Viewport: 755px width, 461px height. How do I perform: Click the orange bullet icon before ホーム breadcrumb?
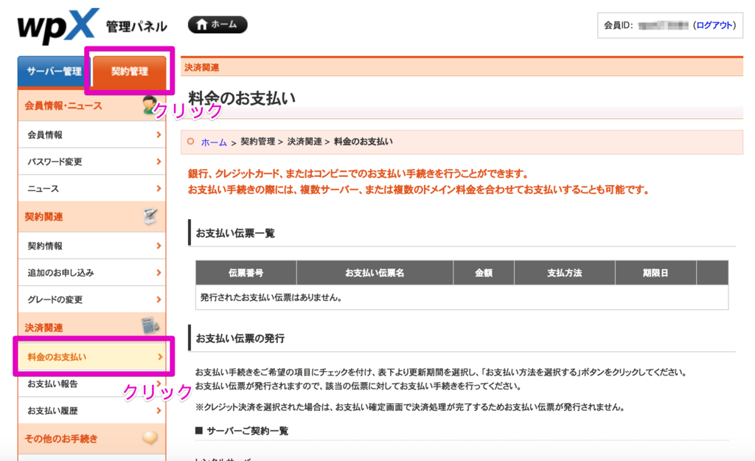(192, 142)
